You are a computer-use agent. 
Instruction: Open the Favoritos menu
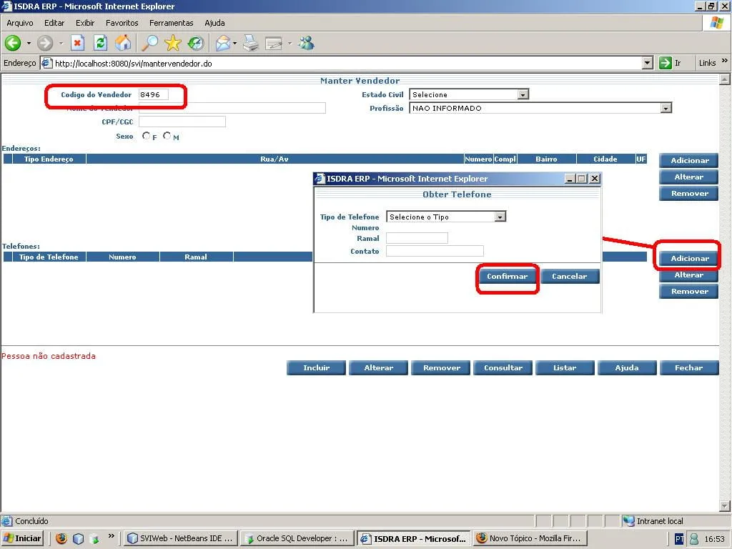[122, 23]
